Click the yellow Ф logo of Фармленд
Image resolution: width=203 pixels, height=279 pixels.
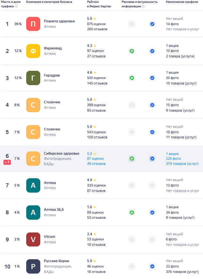pyautogui.click(x=33, y=51)
